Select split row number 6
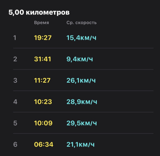The image size is (160, 156). point(83,144)
